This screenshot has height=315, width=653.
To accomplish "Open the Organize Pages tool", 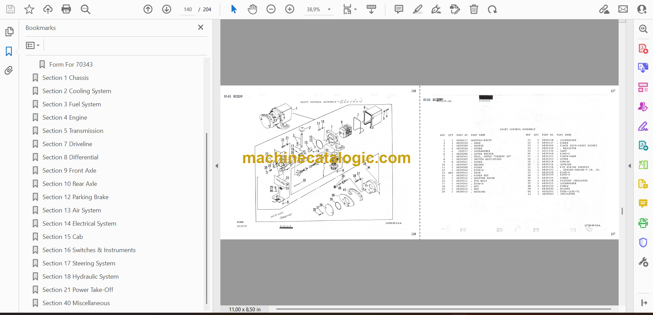I will pos(643,87).
